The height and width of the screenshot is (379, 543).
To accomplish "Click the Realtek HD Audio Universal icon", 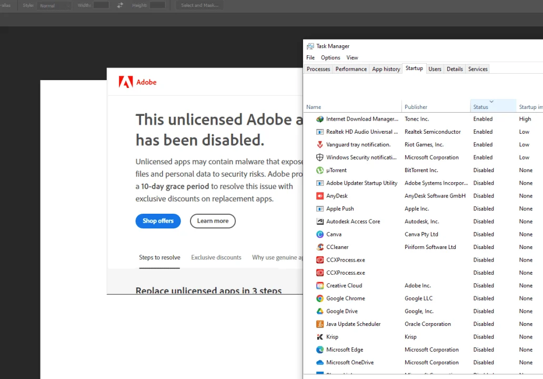I will [319, 132].
